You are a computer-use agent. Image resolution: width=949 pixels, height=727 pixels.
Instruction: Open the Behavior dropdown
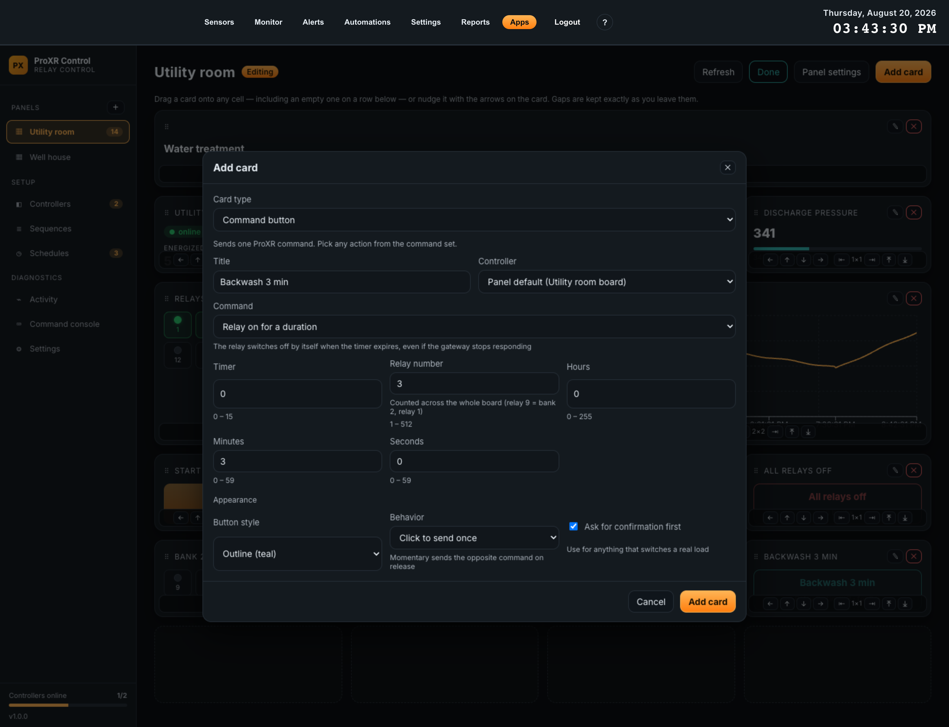point(474,538)
